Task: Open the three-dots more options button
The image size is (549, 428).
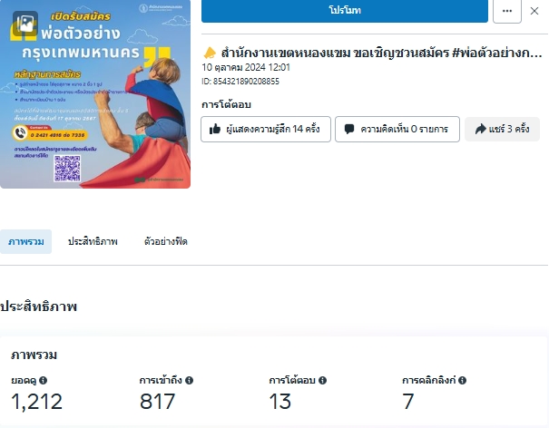Action: tap(506, 10)
